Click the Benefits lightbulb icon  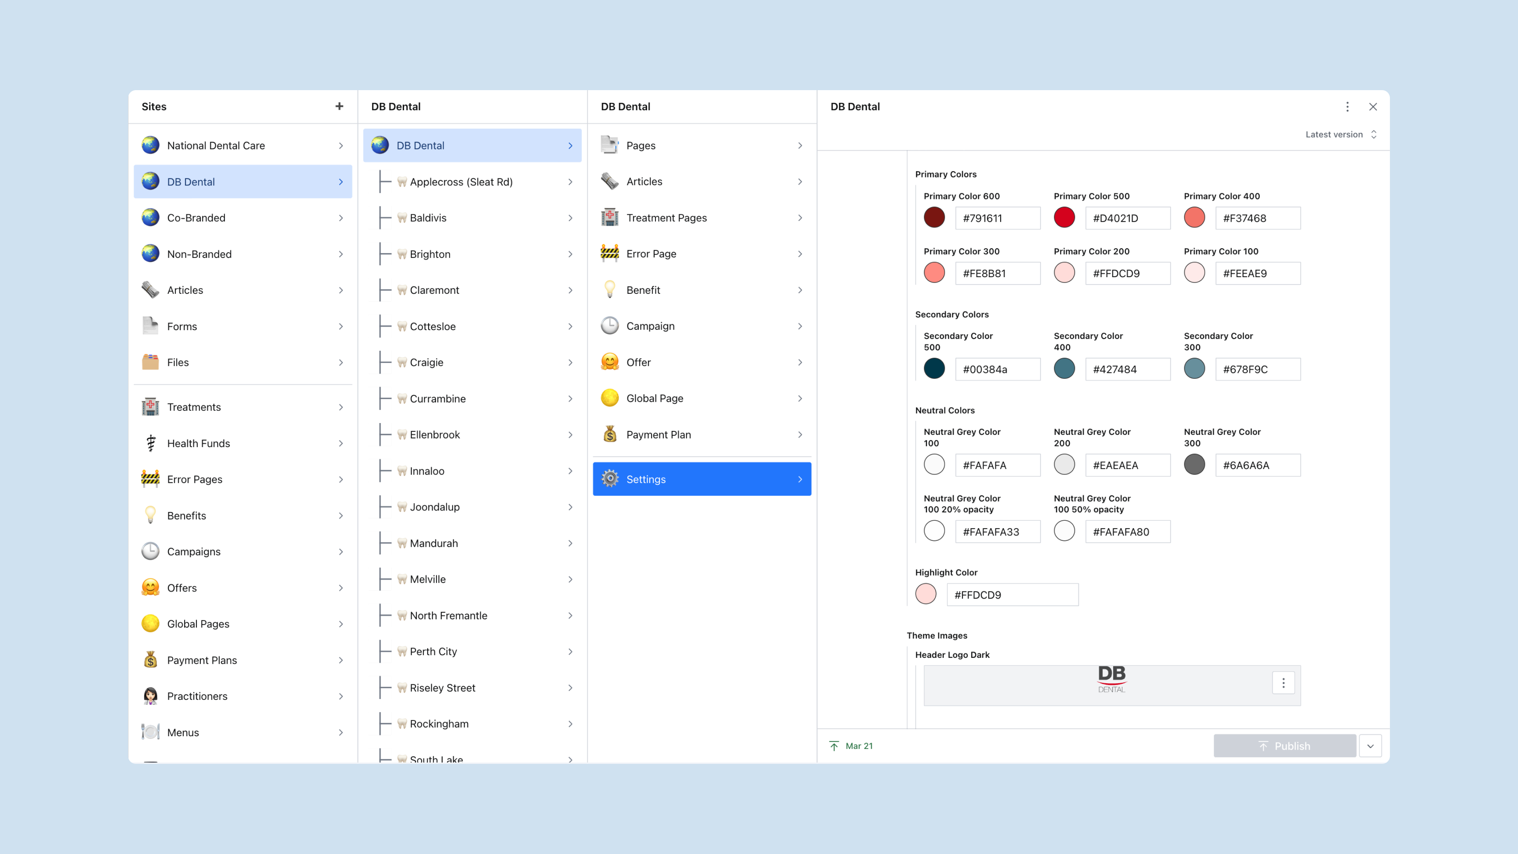click(150, 515)
